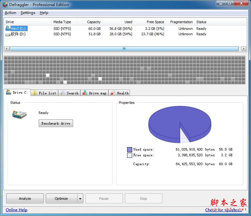251x216 pixels.
Task: Sort by the Drive column header
Action: (28, 22)
